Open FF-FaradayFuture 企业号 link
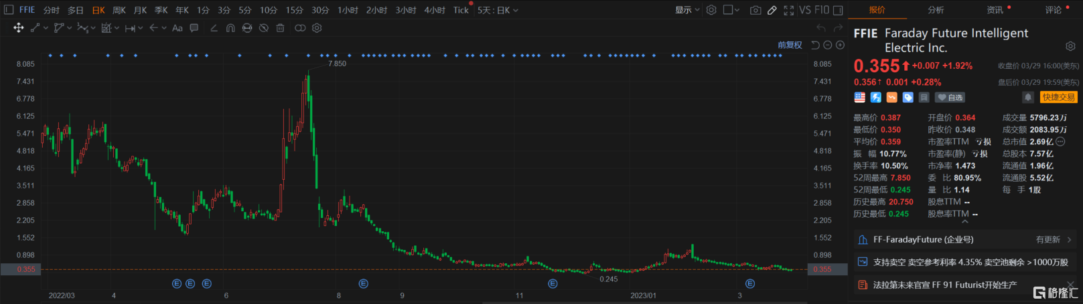 click(x=964, y=239)
